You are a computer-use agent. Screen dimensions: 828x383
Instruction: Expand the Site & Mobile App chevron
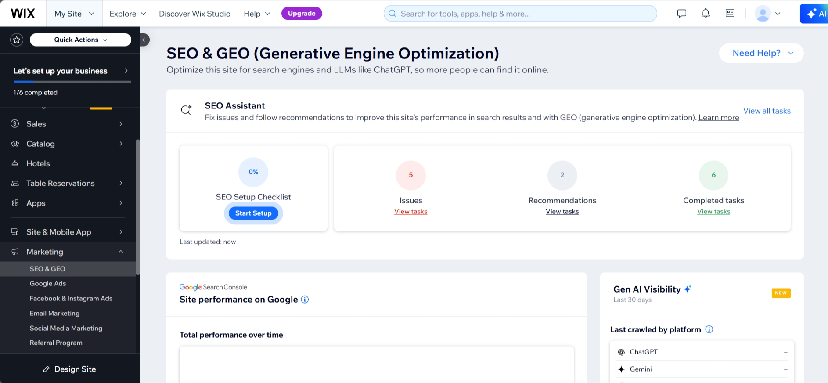[121, 232]
